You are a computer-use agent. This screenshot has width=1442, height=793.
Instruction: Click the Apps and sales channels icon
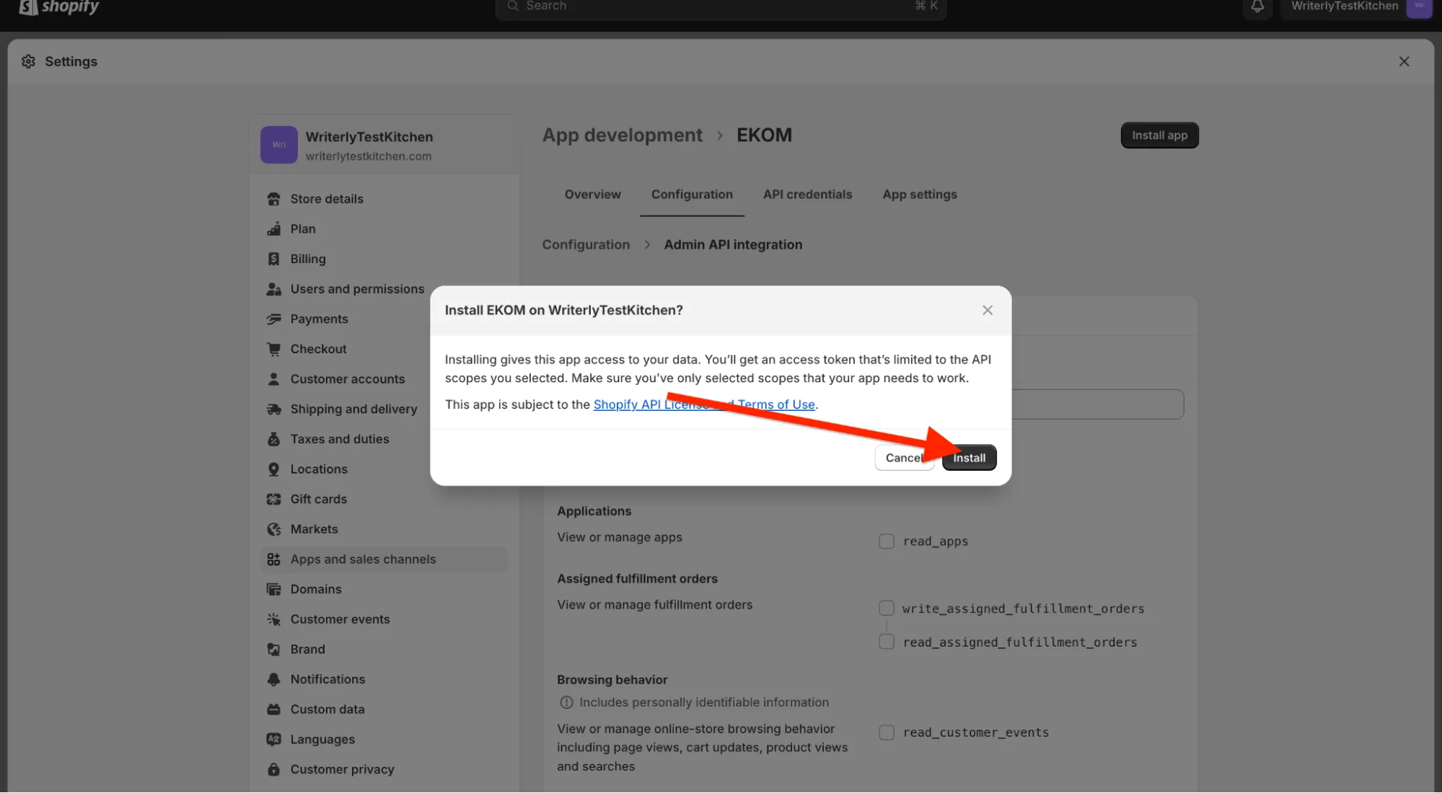coord(273,559)
